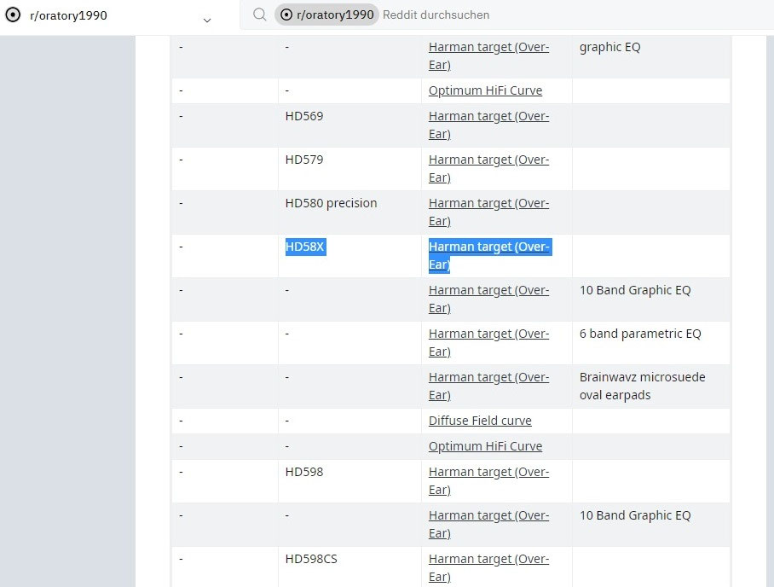Click the 'graphic EQ' note in top row
Viewport: 774px width, 587px height.
[609, 47]
